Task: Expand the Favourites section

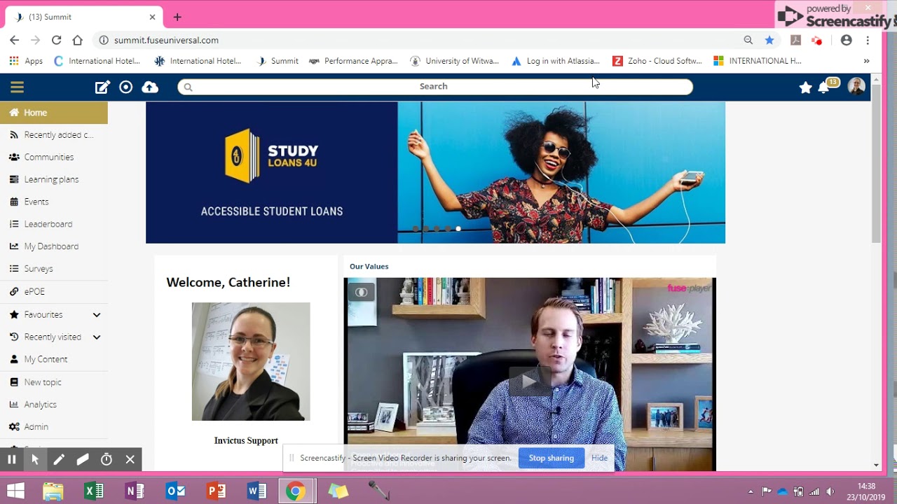Action: [97, 315]
